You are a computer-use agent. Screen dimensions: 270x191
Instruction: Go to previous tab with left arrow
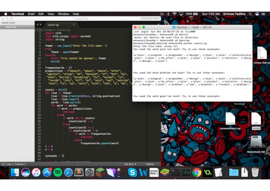tap(37, 25)
